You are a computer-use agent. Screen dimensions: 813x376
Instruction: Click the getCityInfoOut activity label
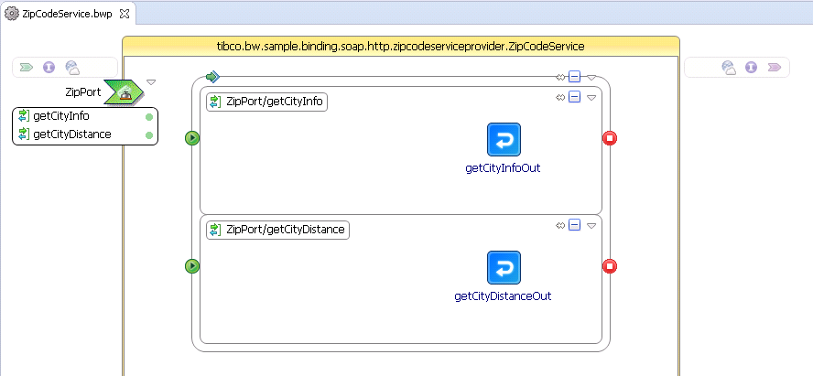click(503, 168)
